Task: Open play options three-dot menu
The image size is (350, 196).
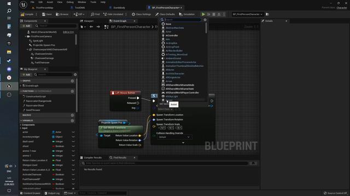Action: click(x=224, y=14)
